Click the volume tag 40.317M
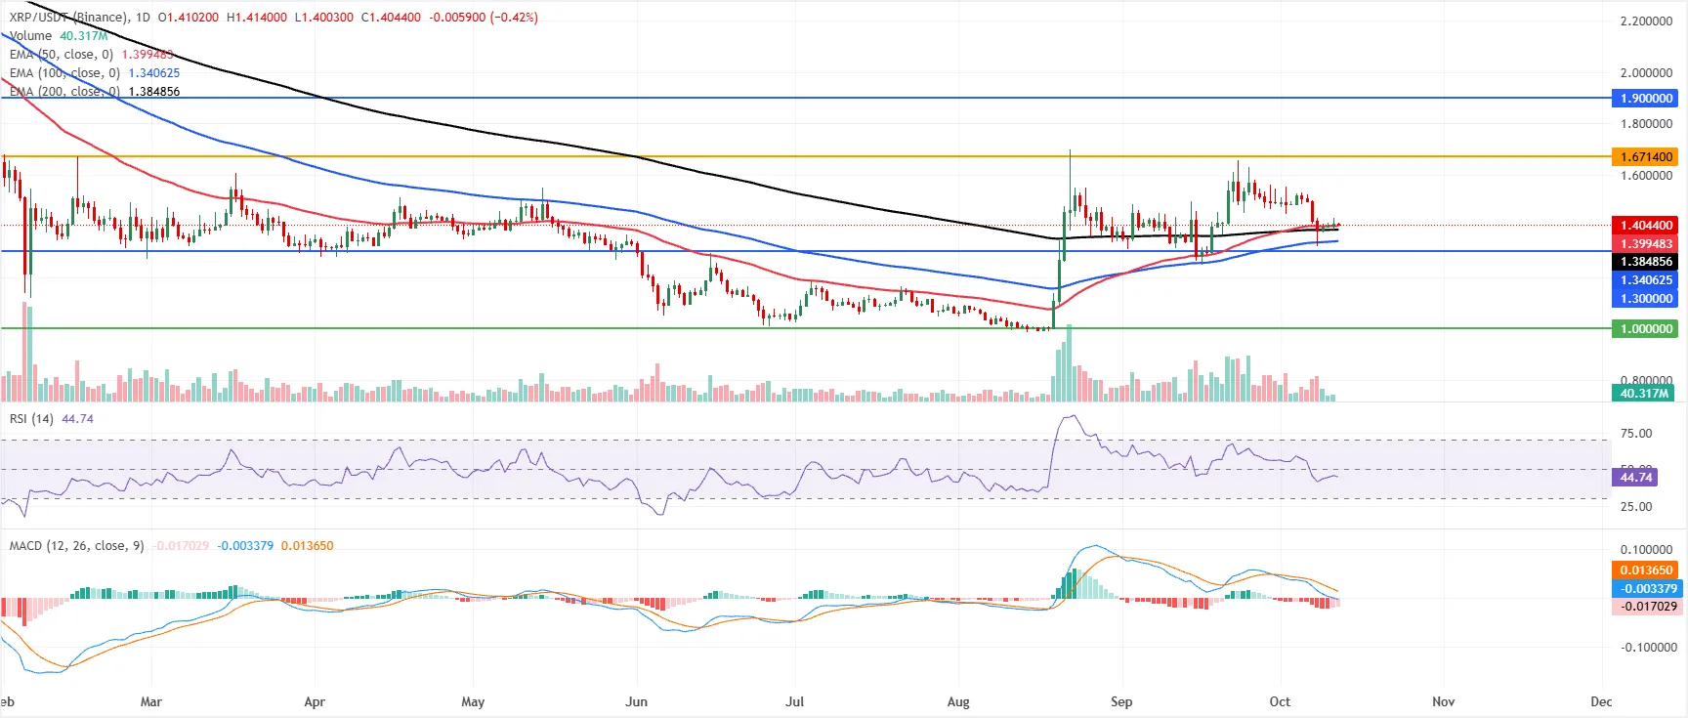 point(1644,394)
